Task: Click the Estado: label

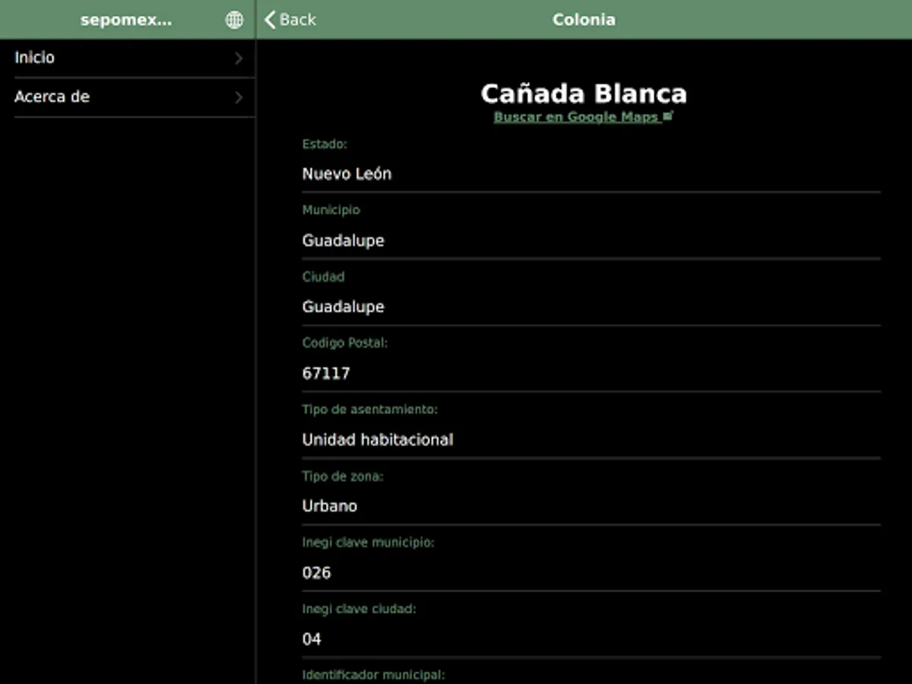Action: (325, 144)
